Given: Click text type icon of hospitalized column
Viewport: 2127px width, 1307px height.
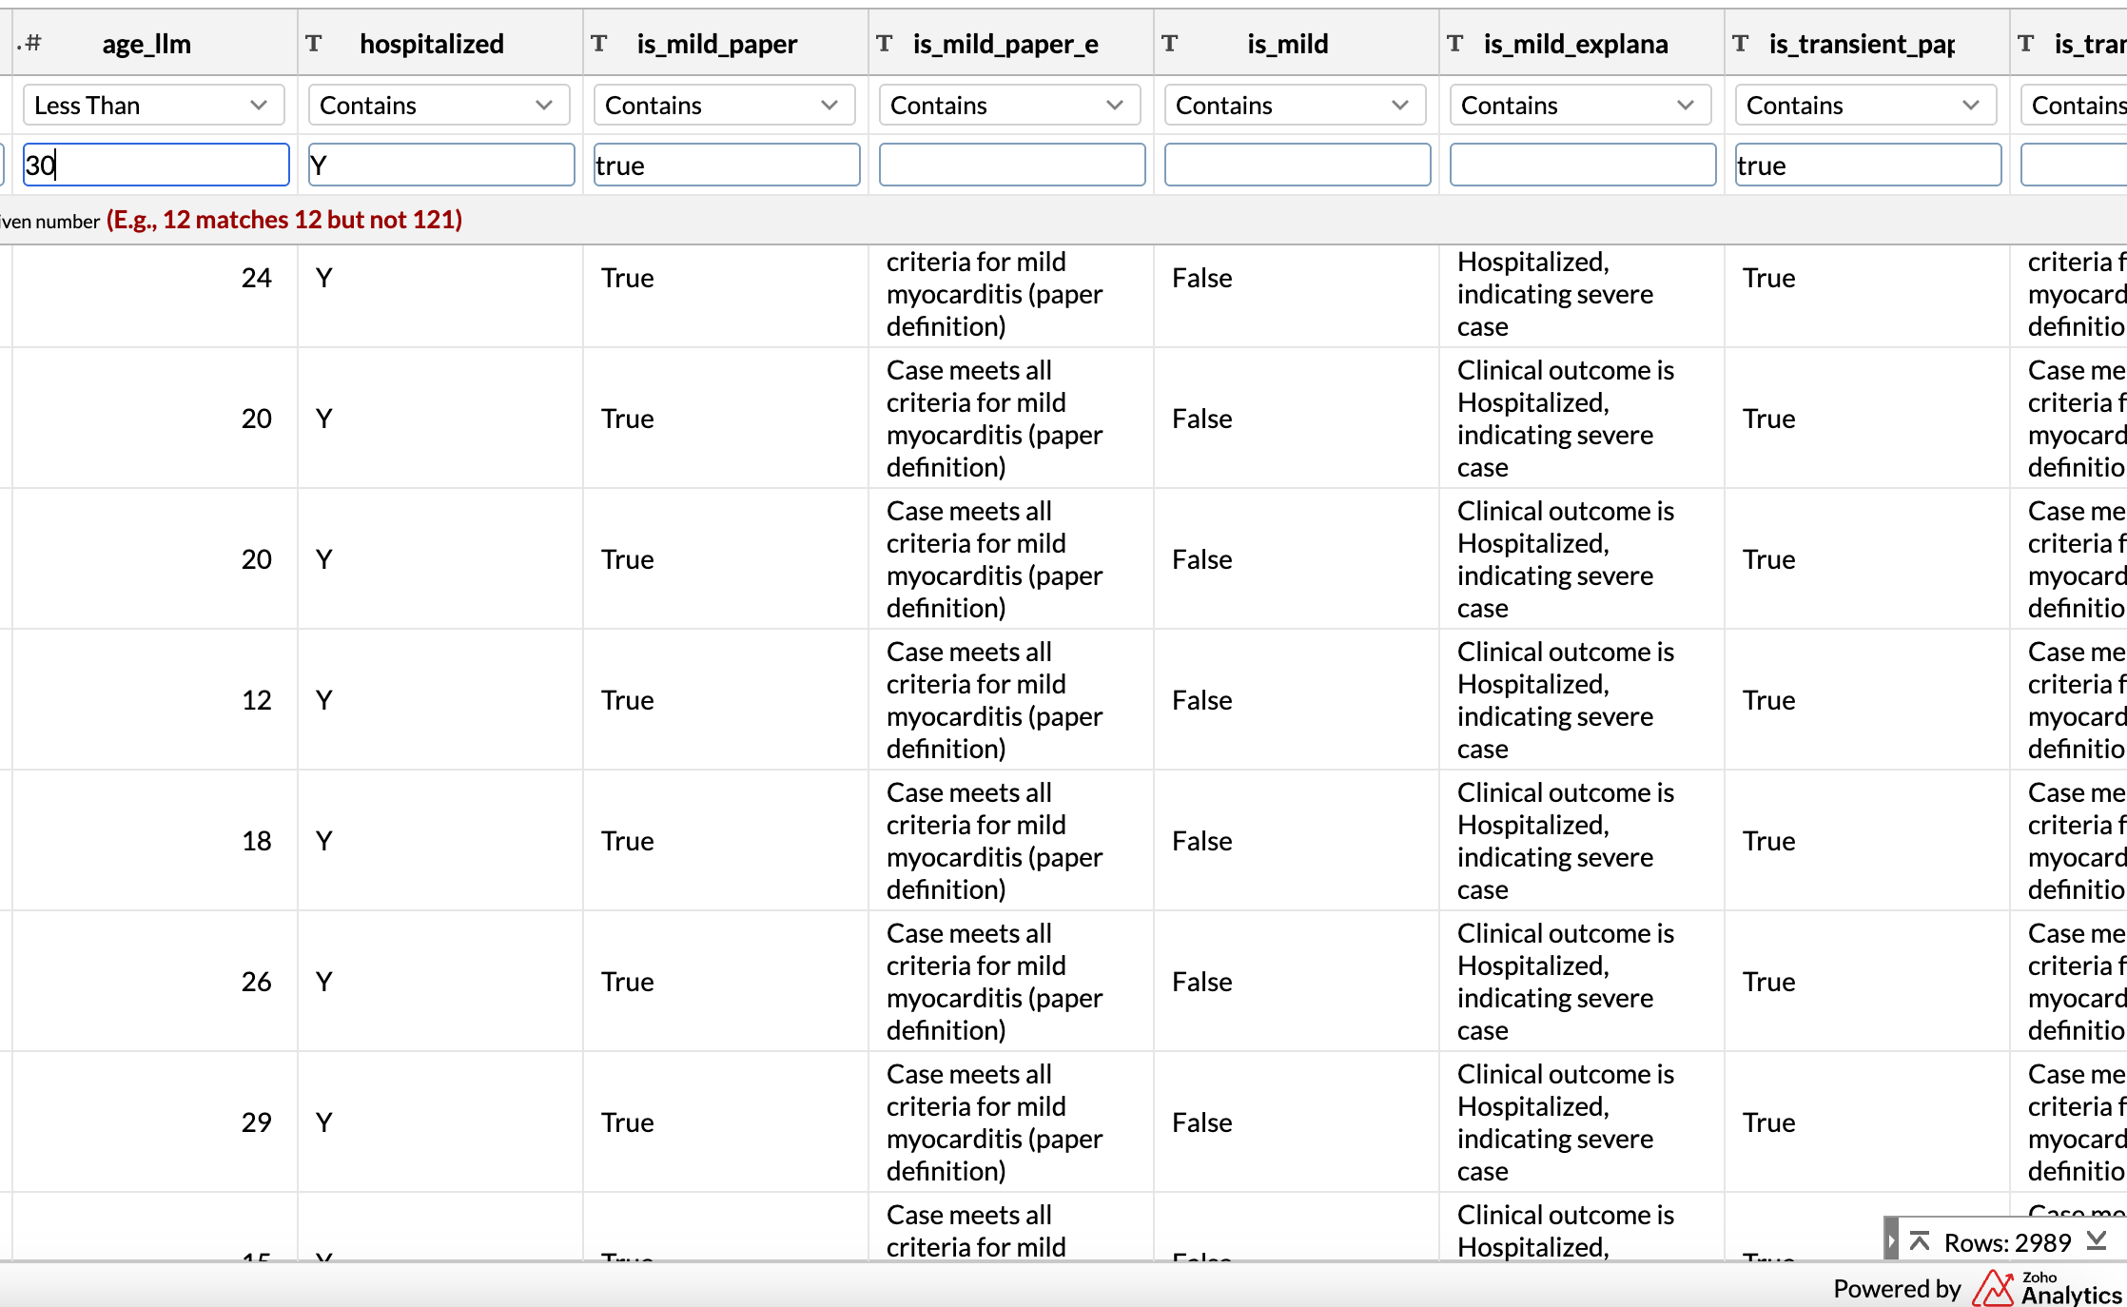Looking at the screenshot, I should click(314, 44).
